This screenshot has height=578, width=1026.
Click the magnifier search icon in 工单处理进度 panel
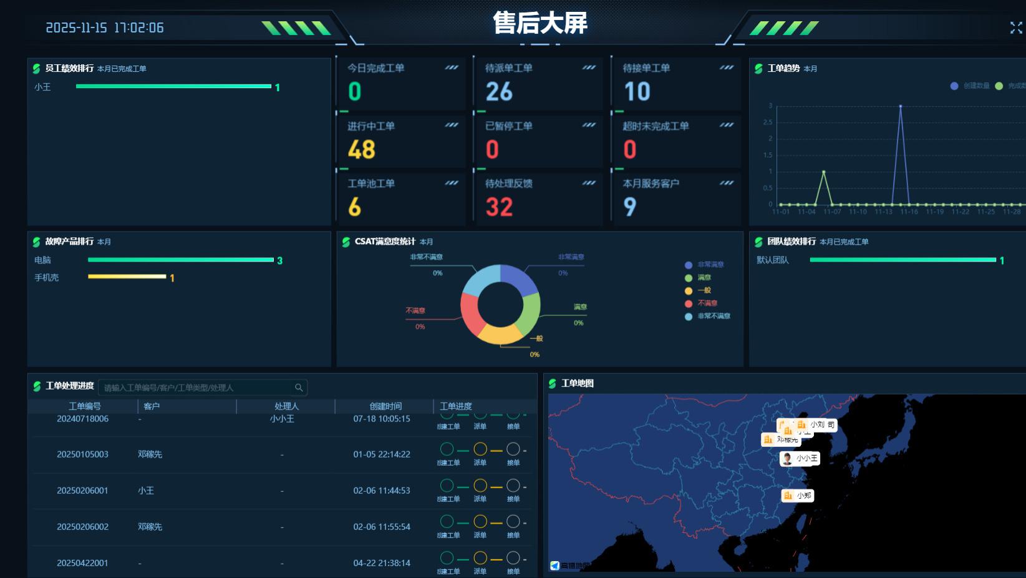[x=299, y=387]
